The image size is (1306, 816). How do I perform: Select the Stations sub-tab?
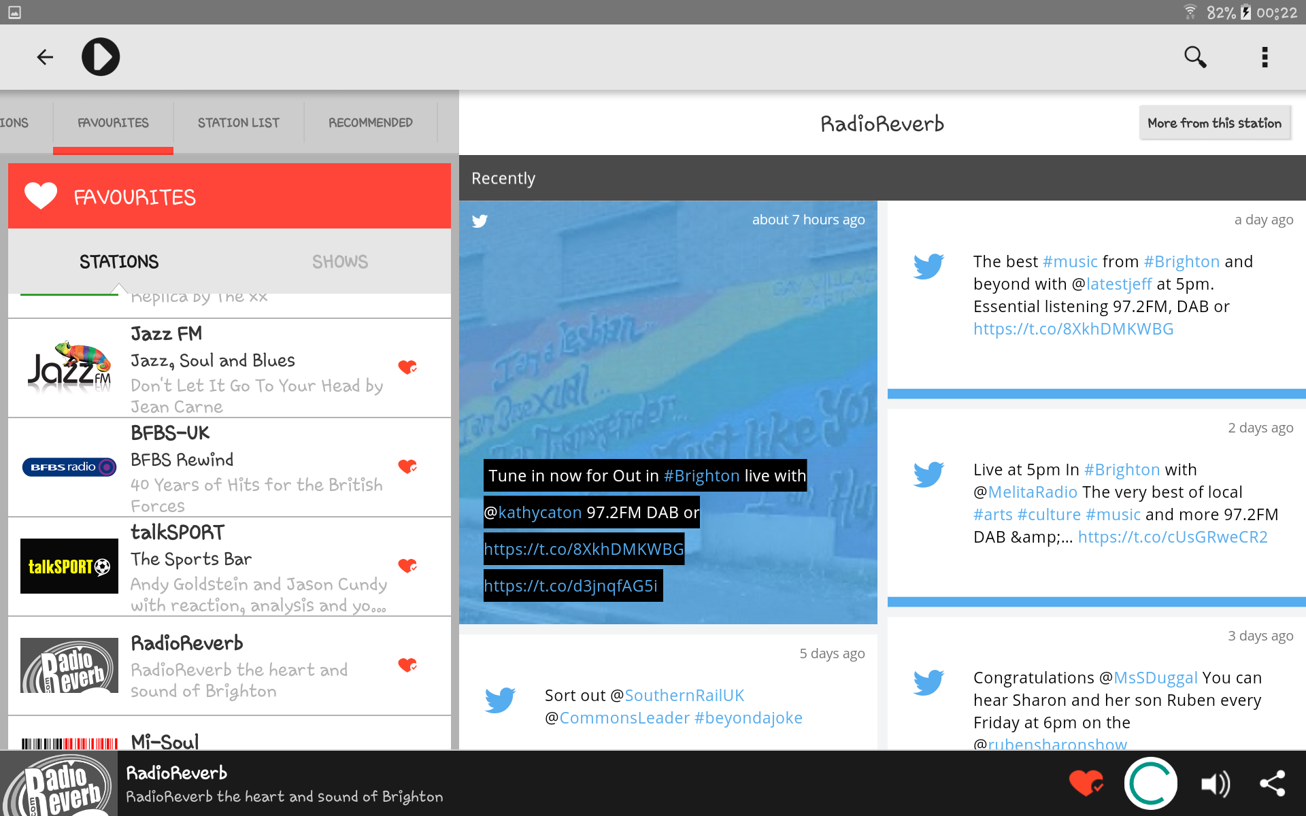coord(119,262)
